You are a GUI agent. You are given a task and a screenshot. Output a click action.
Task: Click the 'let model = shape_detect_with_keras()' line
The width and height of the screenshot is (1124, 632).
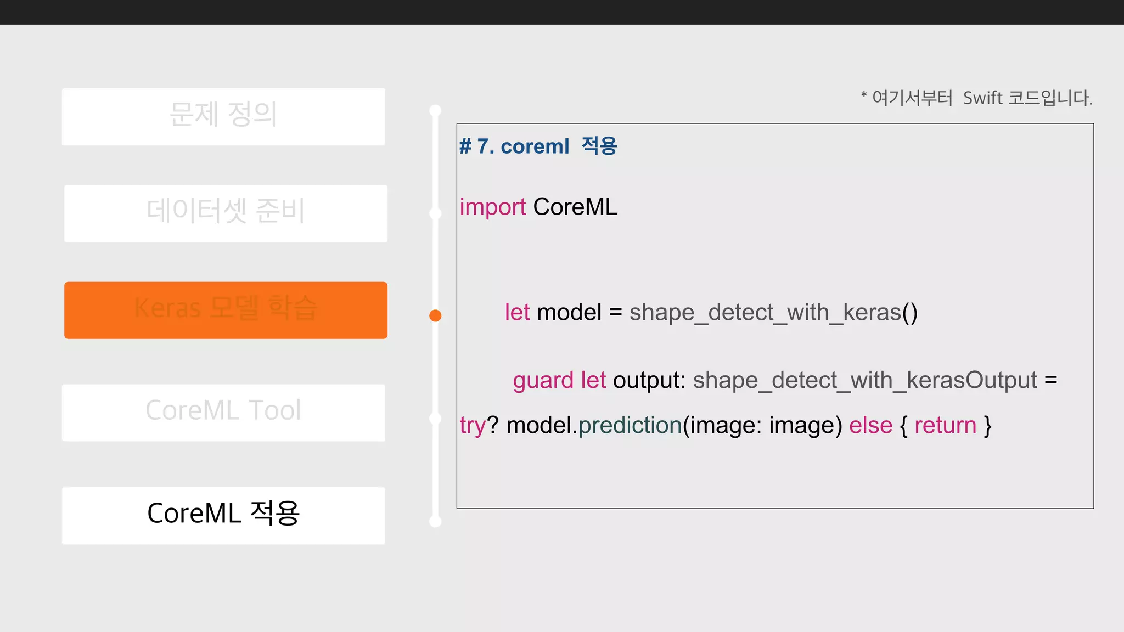[x=711, y=312]
